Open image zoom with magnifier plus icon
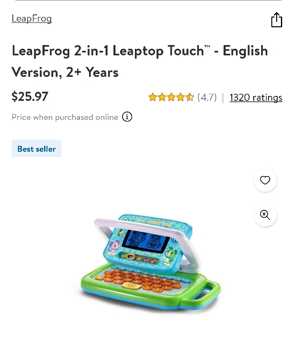This screenshot has width=297, height=343. pos(265,215)
